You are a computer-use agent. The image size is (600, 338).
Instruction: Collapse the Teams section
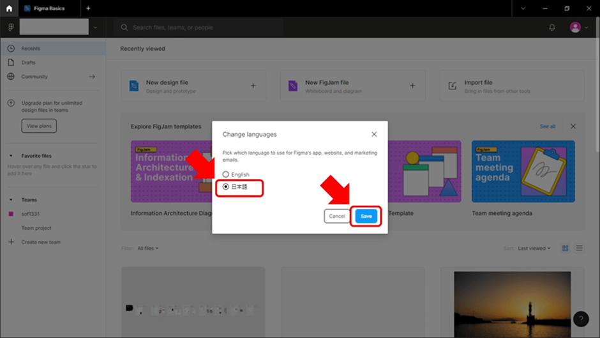tap(11, 200)
